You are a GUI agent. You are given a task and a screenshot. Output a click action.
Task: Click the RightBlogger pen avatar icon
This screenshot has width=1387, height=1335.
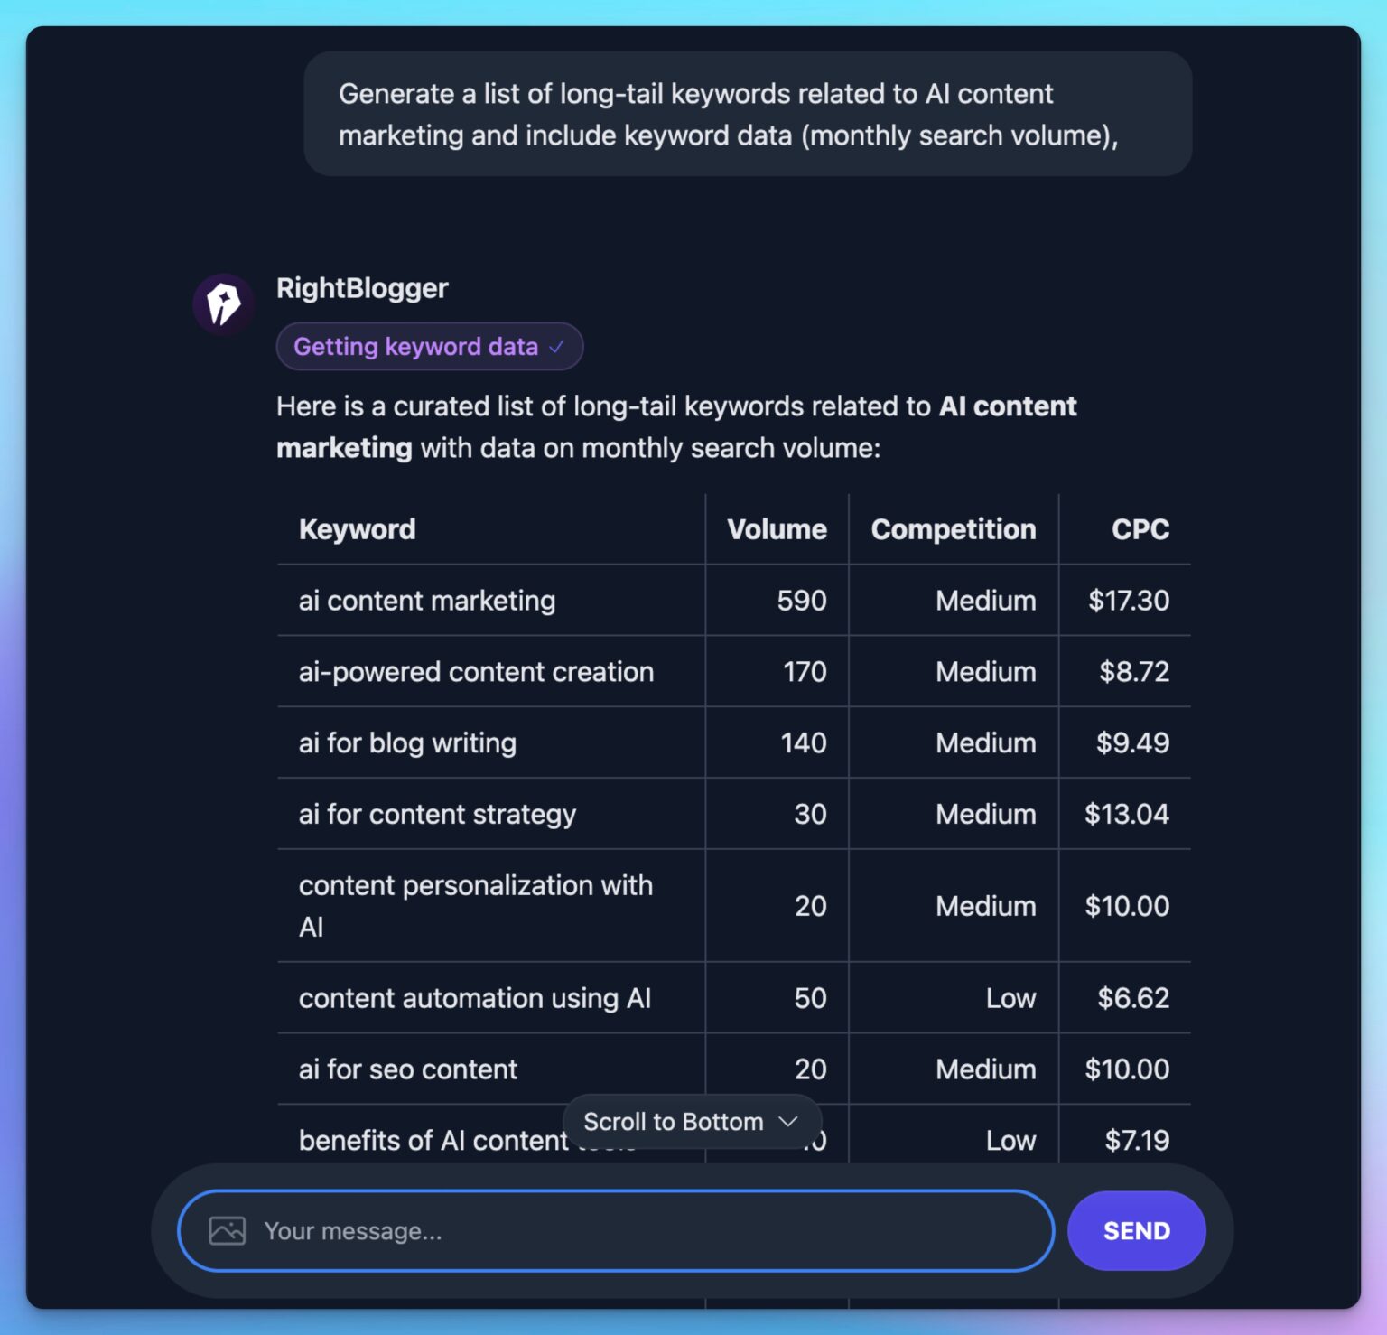tap(223, 303)
